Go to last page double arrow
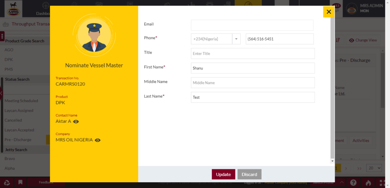 point(359,168)
